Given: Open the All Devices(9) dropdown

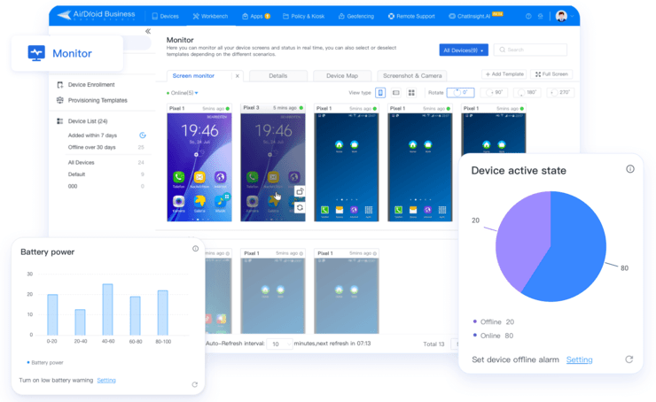Looking at the screenshot, I should point(464,50).
